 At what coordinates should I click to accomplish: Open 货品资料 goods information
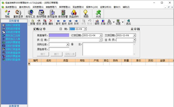74,14
